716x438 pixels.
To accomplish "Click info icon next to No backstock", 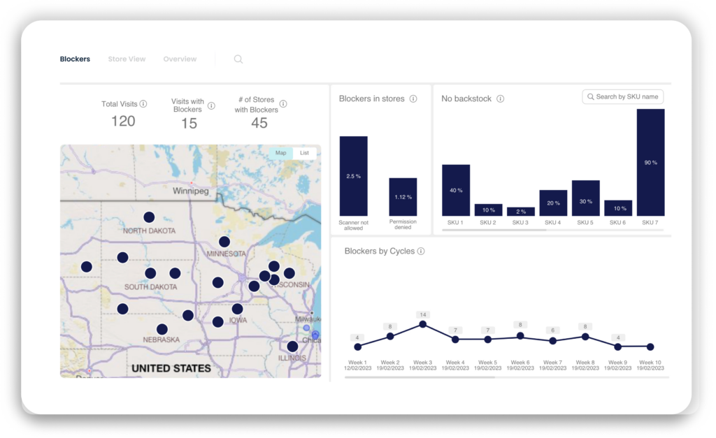I will 500,99.
